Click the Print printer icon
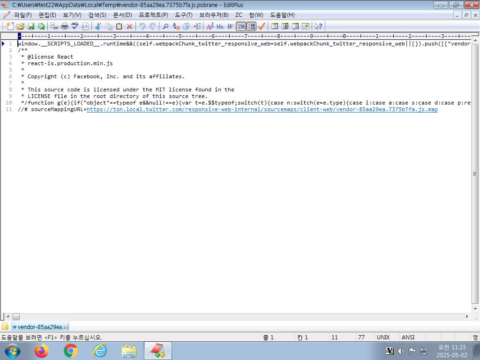The image size is (480, 360). pyautogui.click(x=65, y=26)
